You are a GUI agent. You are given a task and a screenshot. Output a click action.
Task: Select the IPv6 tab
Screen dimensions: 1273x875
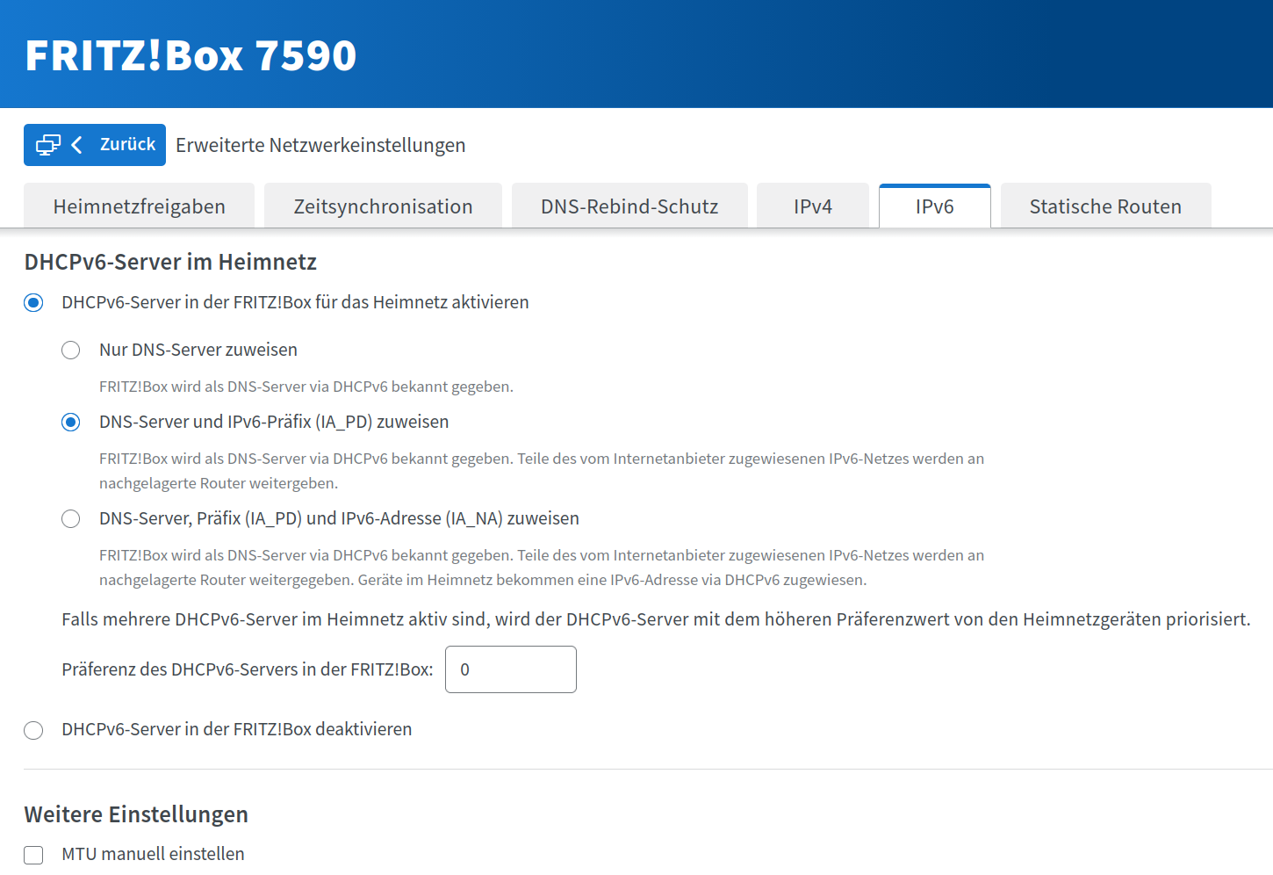[x=935, y=206]
